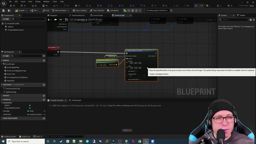Viewport: 256px width, 144px height.
Task: Open the Debug menu
Action: tap(38, 2)
